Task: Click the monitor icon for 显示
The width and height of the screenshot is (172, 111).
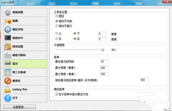Action: [8, 64]
